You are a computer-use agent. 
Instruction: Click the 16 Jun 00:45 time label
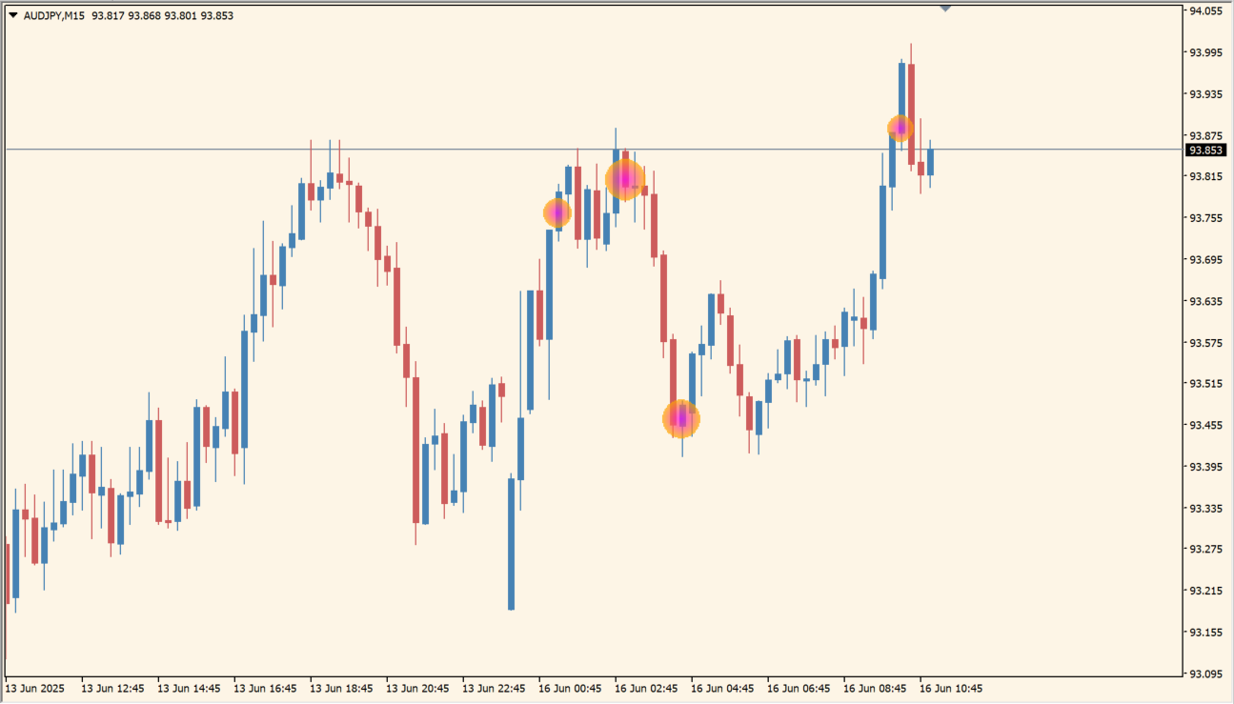click(x=570, y=689)
